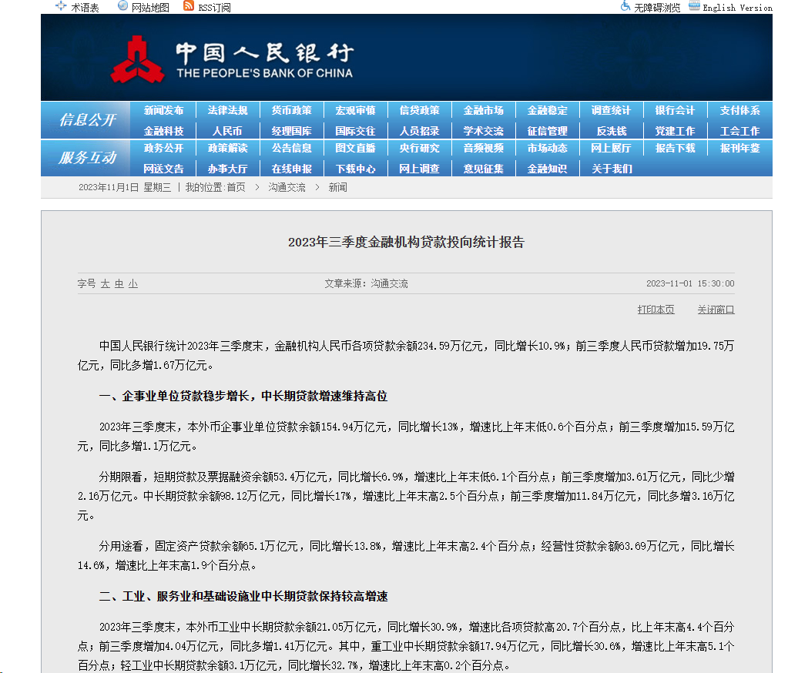The image size is (788, 673).
Task: Click the 打印本页 print link
Action: coord(656,310)
